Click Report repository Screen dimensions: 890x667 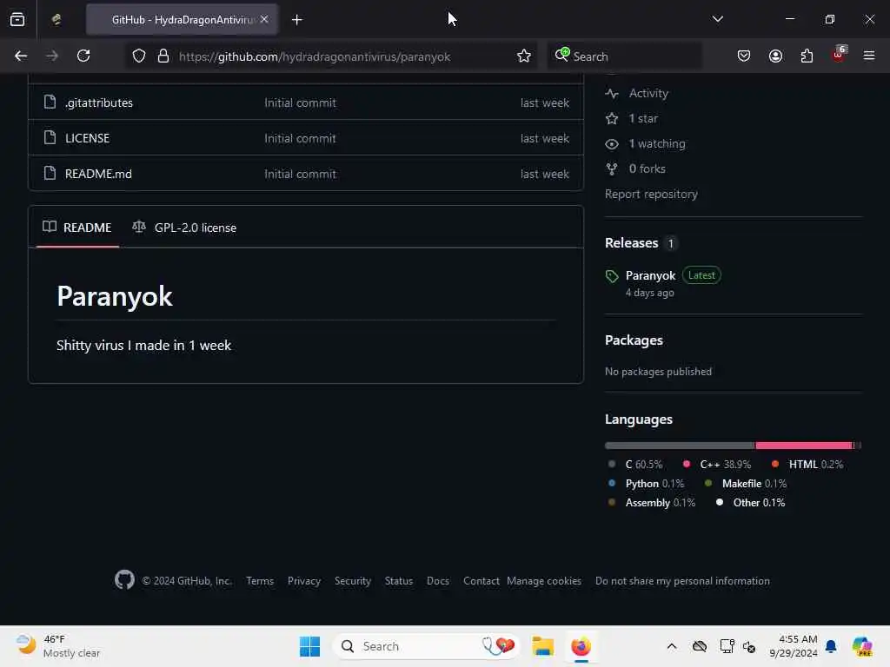[651, 194]
